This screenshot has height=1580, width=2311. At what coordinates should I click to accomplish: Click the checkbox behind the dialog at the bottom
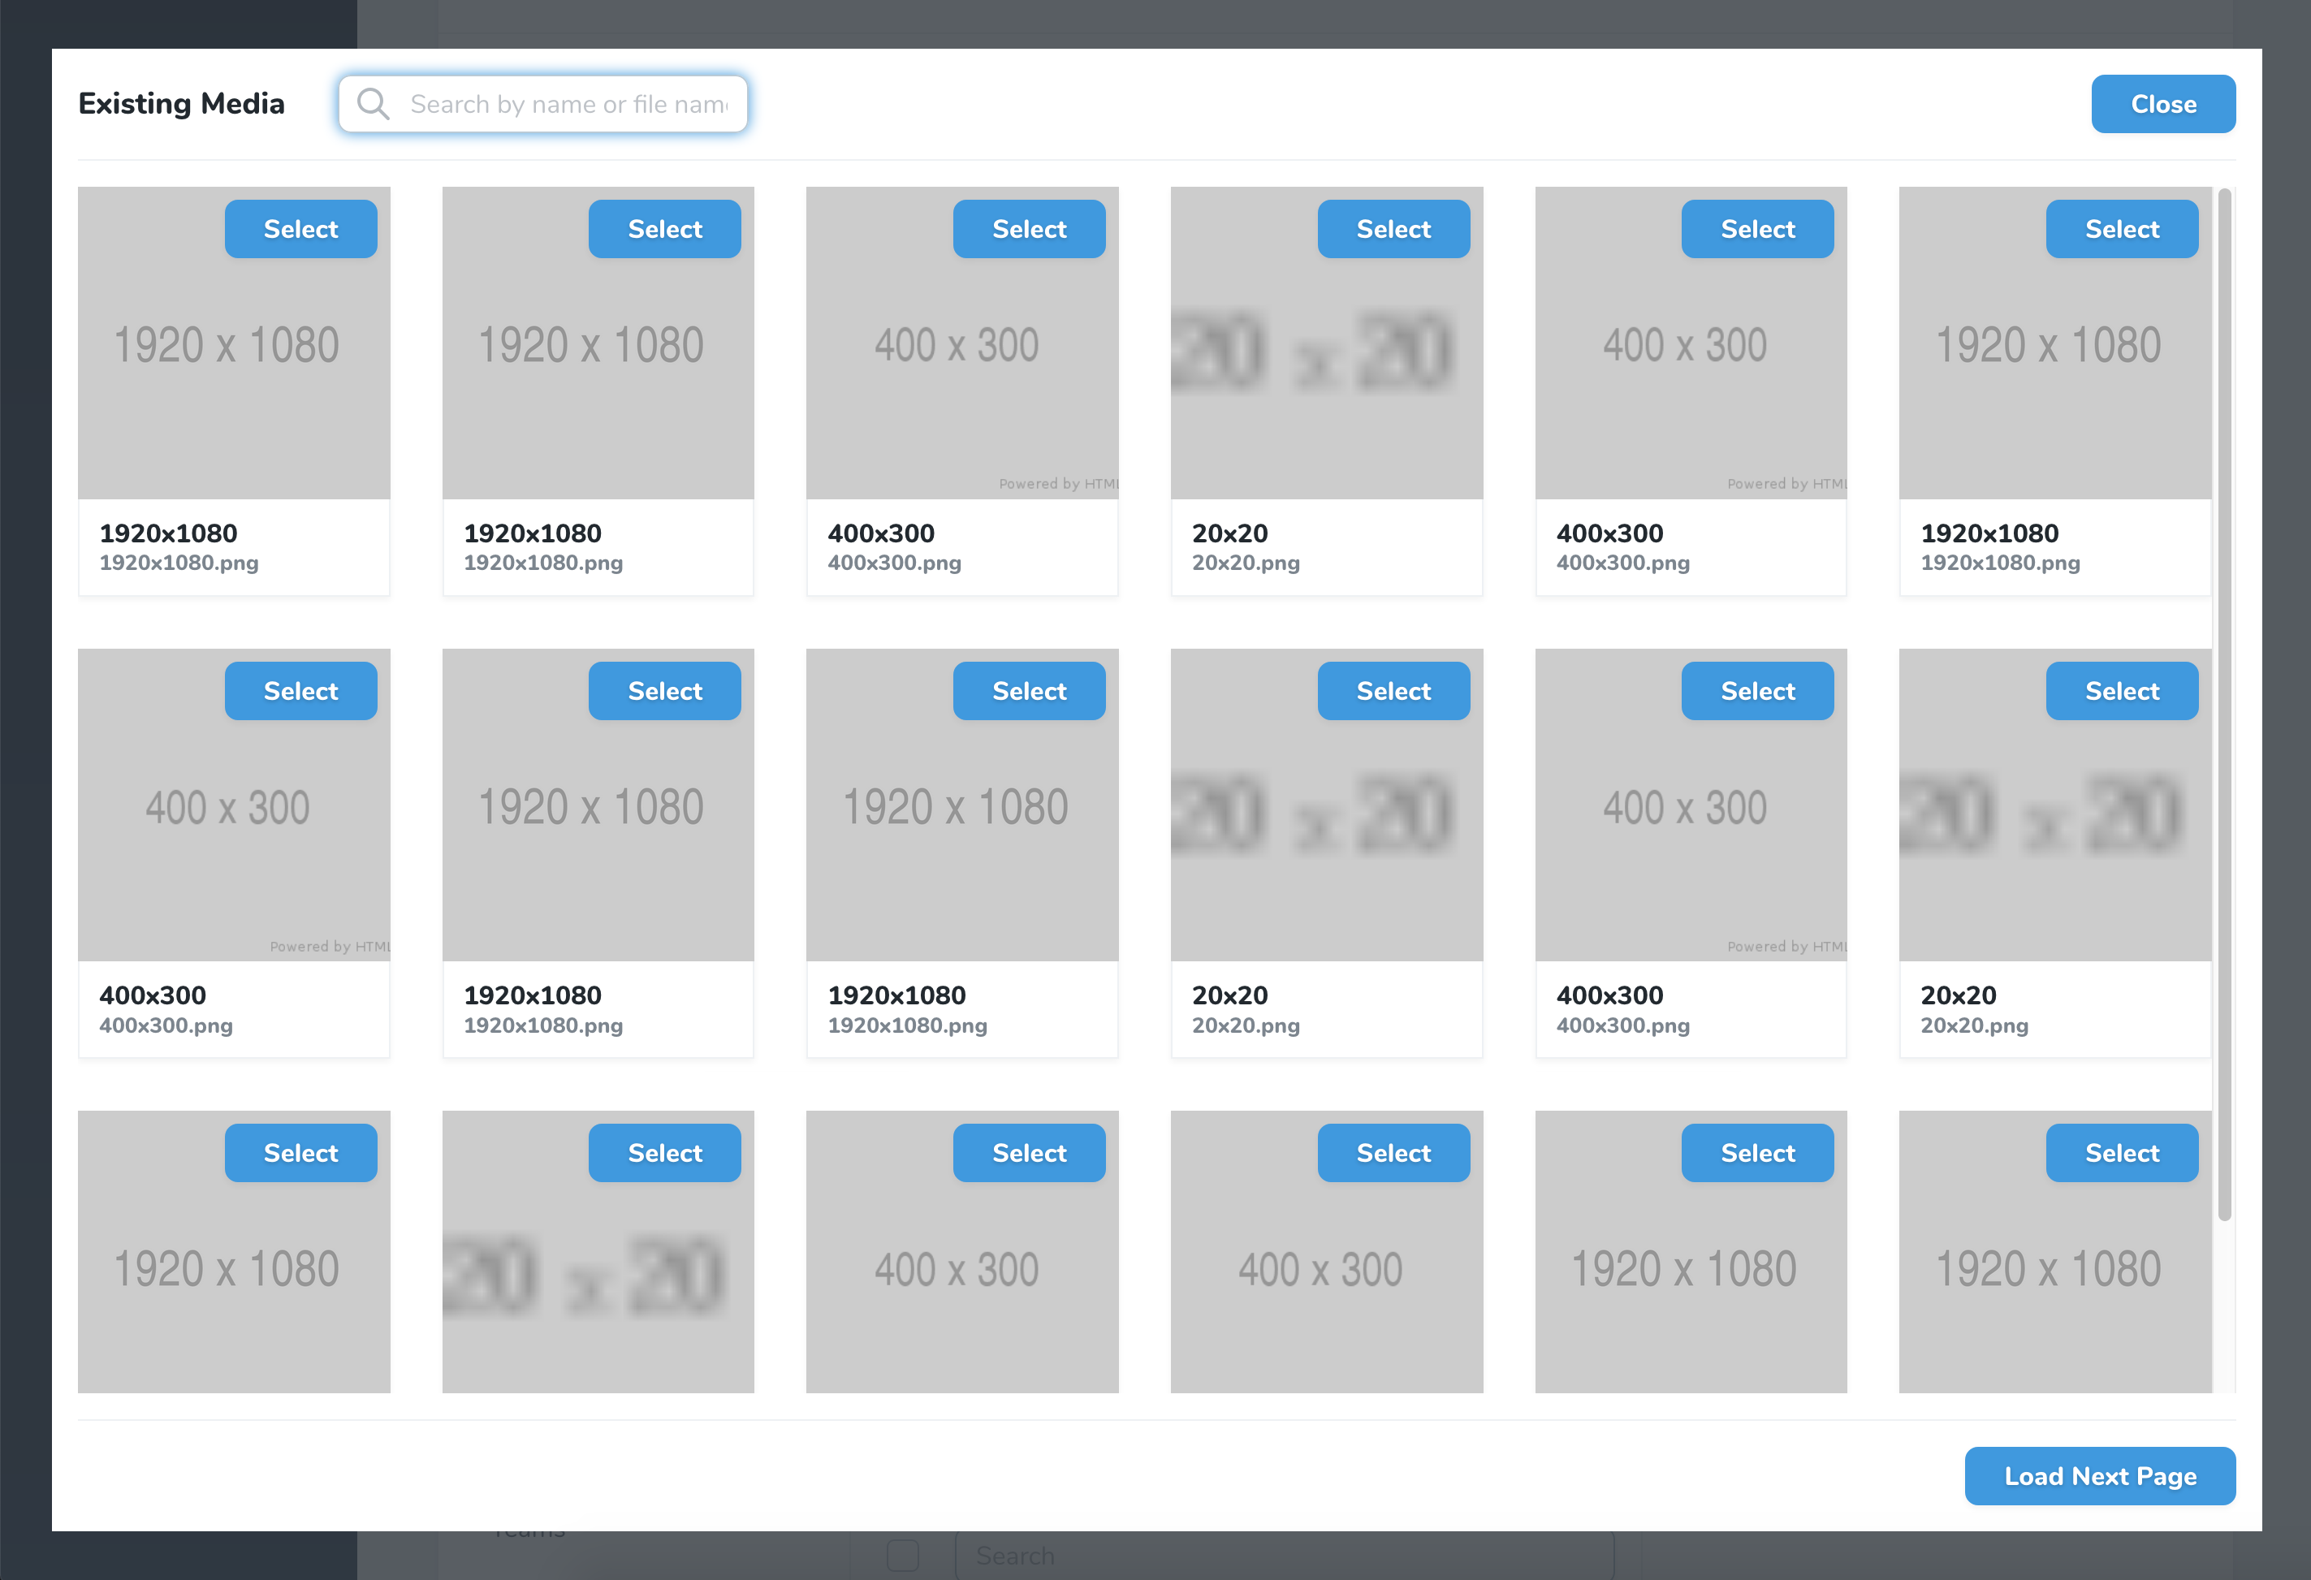[x=902, y=1555]
